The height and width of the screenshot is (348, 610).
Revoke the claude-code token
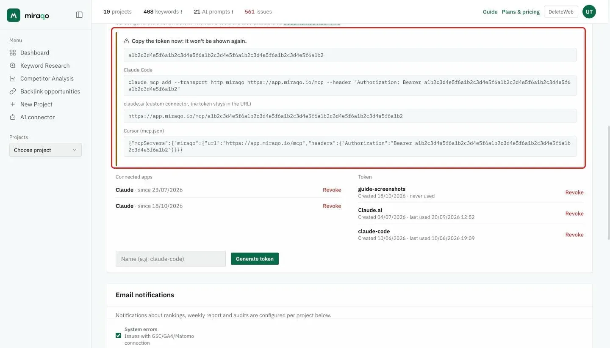click(x=574, y=235)
